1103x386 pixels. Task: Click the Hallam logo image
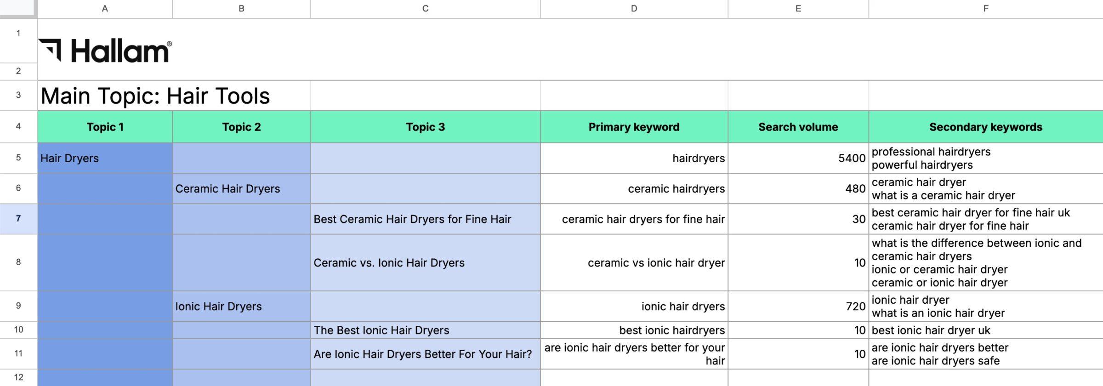(105, 51)
